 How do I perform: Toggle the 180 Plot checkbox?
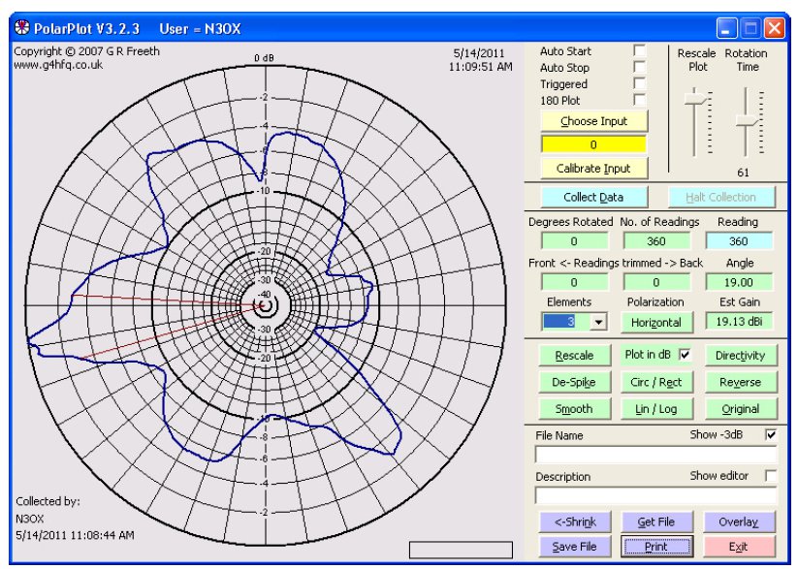(639, 100)
